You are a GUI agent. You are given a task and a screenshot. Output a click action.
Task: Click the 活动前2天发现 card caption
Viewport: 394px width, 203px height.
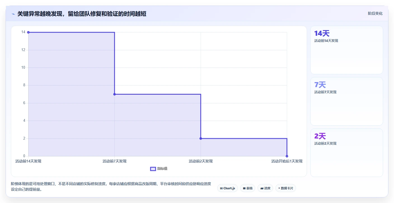coord(325,144)
